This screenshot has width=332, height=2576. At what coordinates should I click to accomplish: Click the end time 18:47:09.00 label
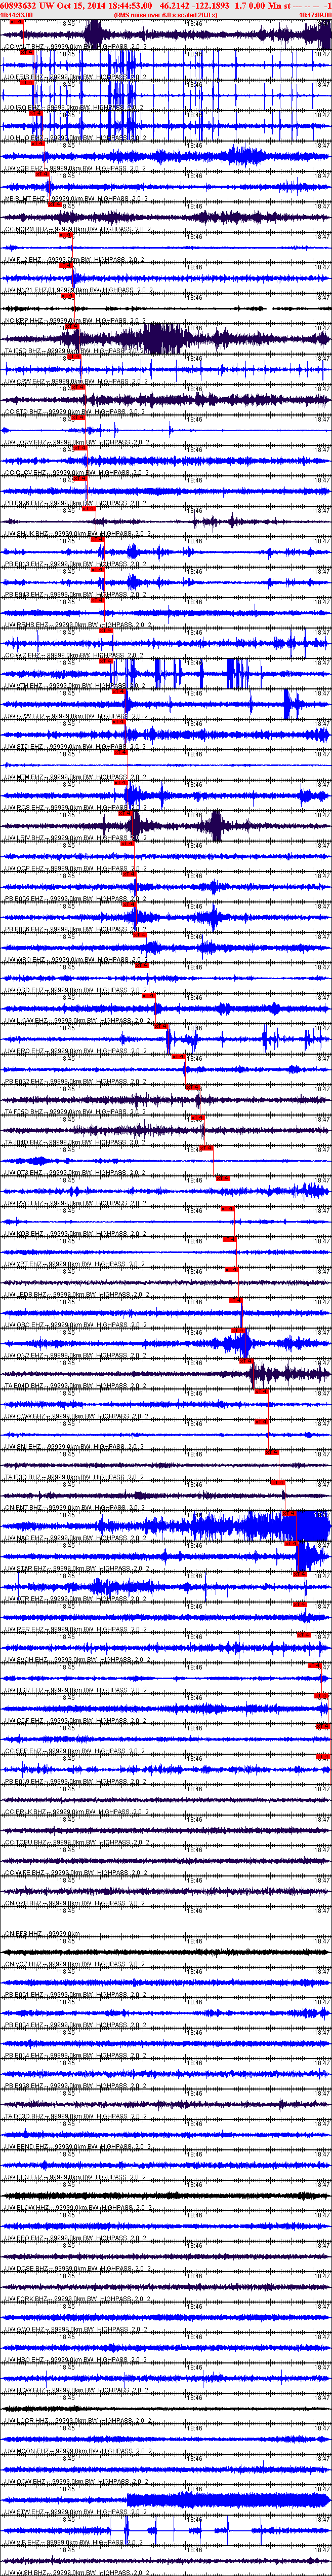coord(315,15)
